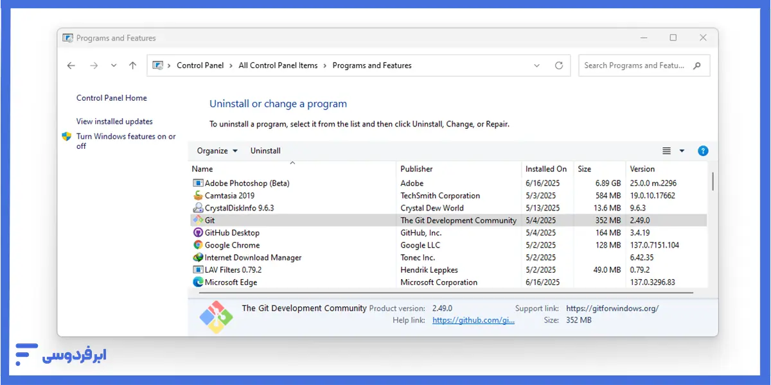Click the change view list icon

(x=666, y=151)
